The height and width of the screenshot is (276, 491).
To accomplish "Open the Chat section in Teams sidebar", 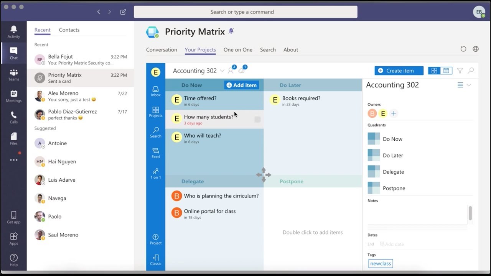I will pyautogui.click(x=13, y=53).
